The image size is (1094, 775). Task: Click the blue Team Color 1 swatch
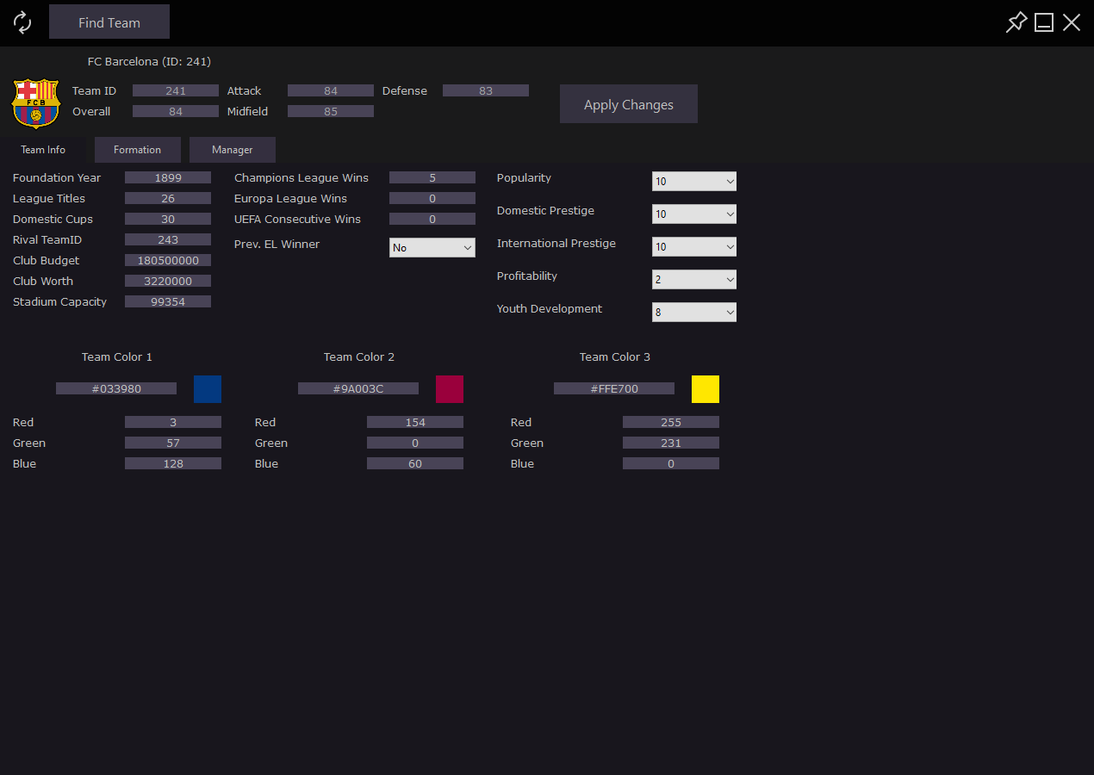tap(207, 388)
